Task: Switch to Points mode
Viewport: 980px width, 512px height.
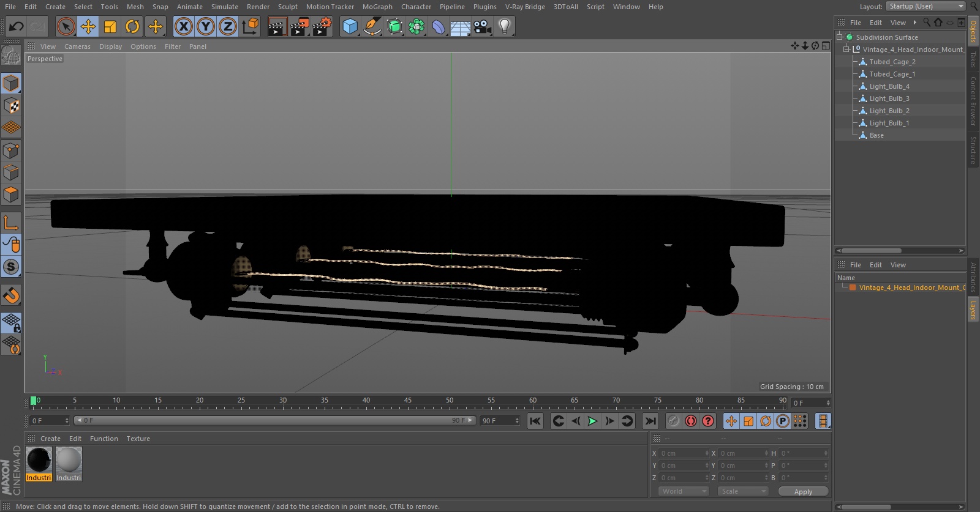Action: point(11,150)
